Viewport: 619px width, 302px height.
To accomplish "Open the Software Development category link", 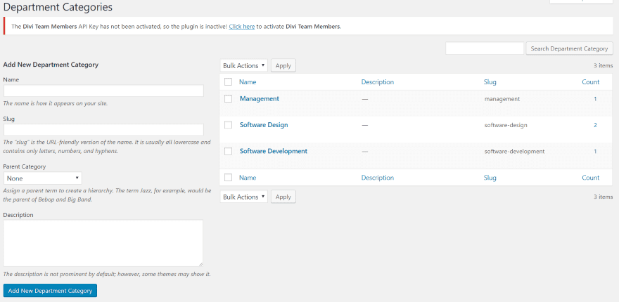I will tap(273, 151).
